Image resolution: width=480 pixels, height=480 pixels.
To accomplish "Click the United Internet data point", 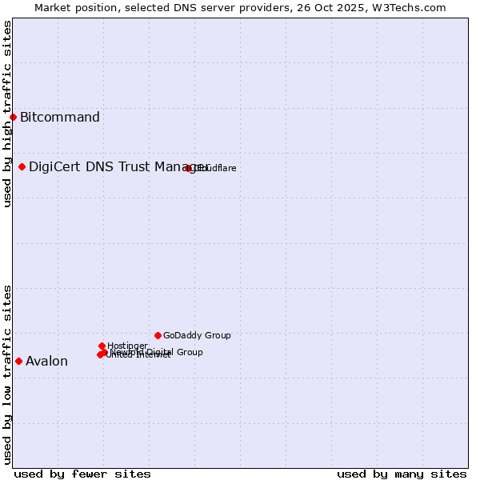I will (x=100, y=354).
